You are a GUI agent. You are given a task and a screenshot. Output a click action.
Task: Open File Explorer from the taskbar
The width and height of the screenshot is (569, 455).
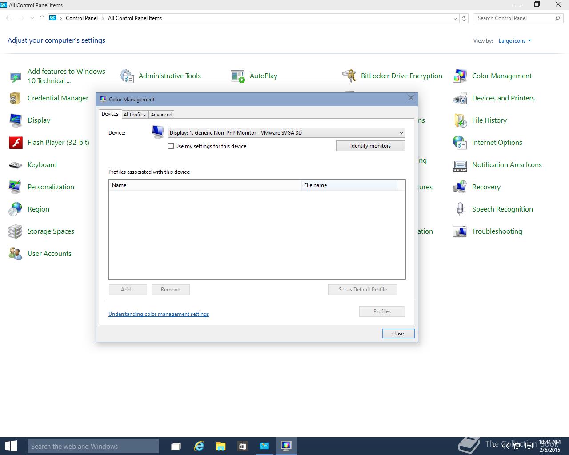tap(220, 446)
